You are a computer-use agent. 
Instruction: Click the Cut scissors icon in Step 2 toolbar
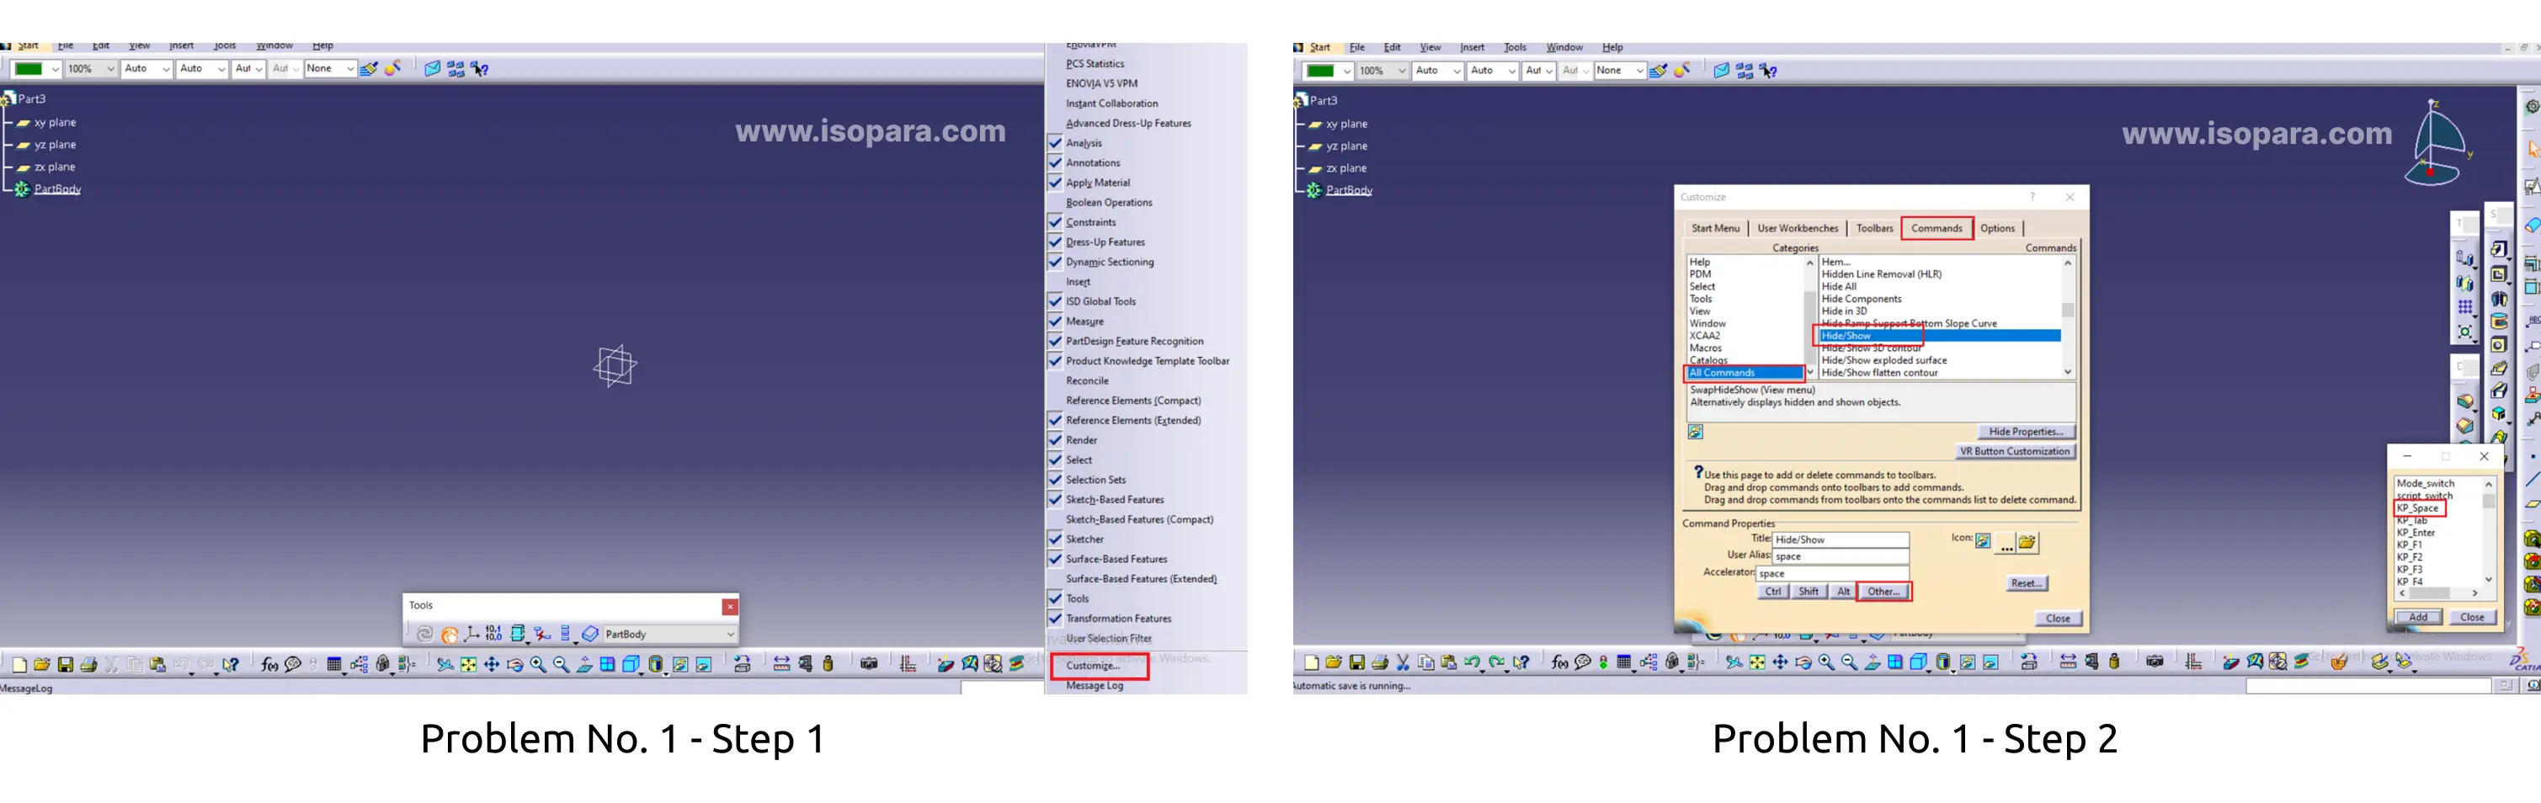point(1403,663)
